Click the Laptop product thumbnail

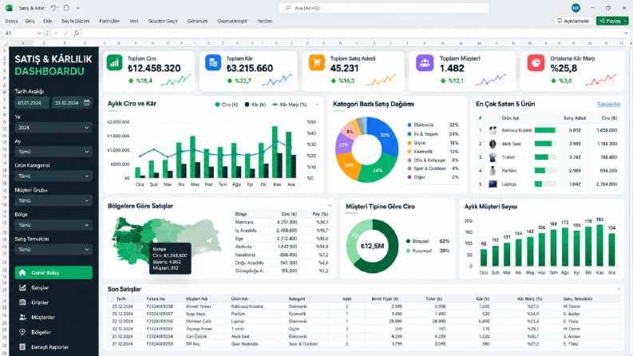coord(493,184)
